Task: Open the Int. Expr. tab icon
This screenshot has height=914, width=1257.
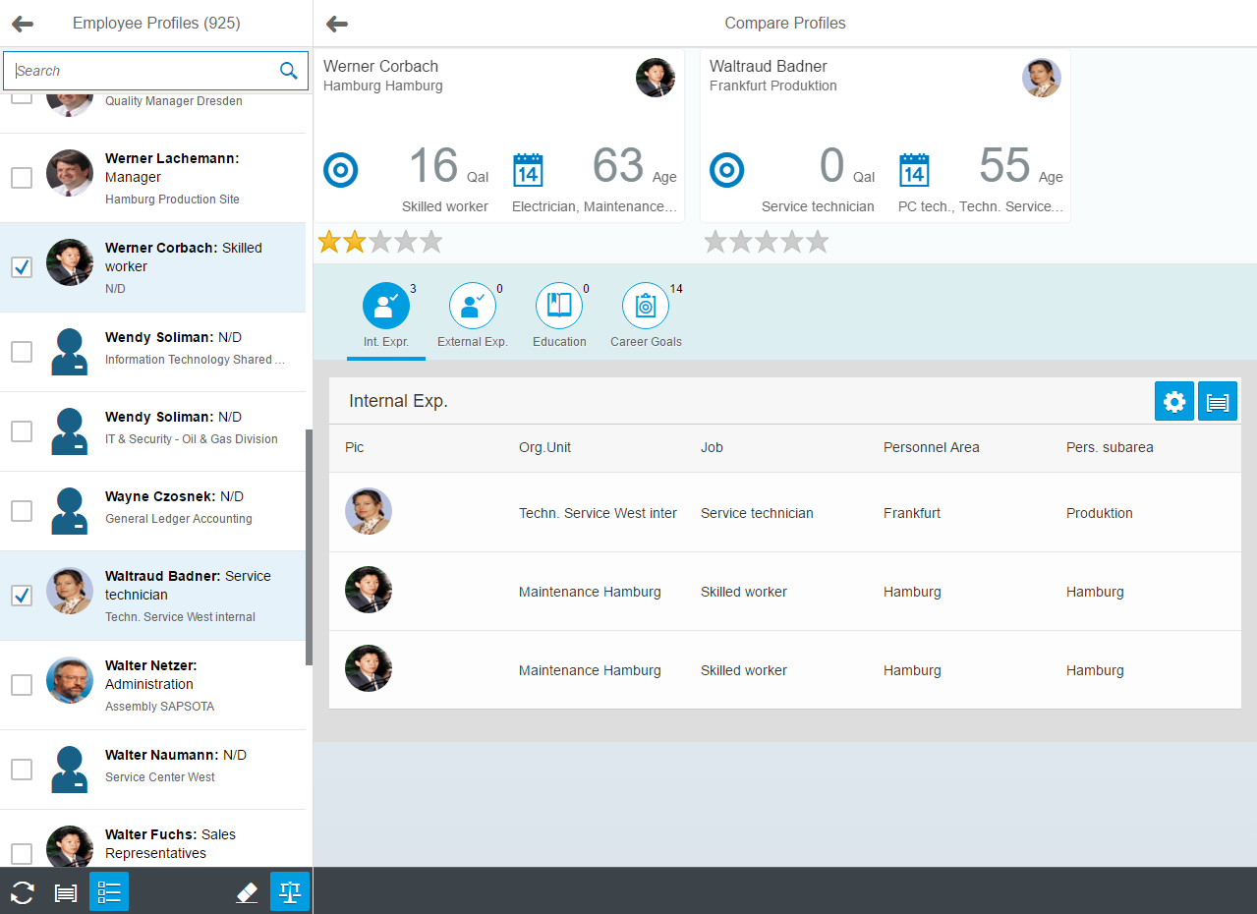Action: [x=385, y=305]
